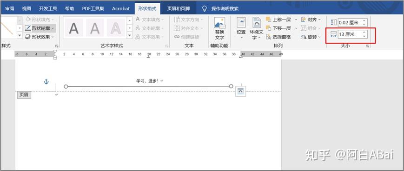The image size is (404, 171).
Task: Click 下移一层 send backward icon
Action: (268, 28)
